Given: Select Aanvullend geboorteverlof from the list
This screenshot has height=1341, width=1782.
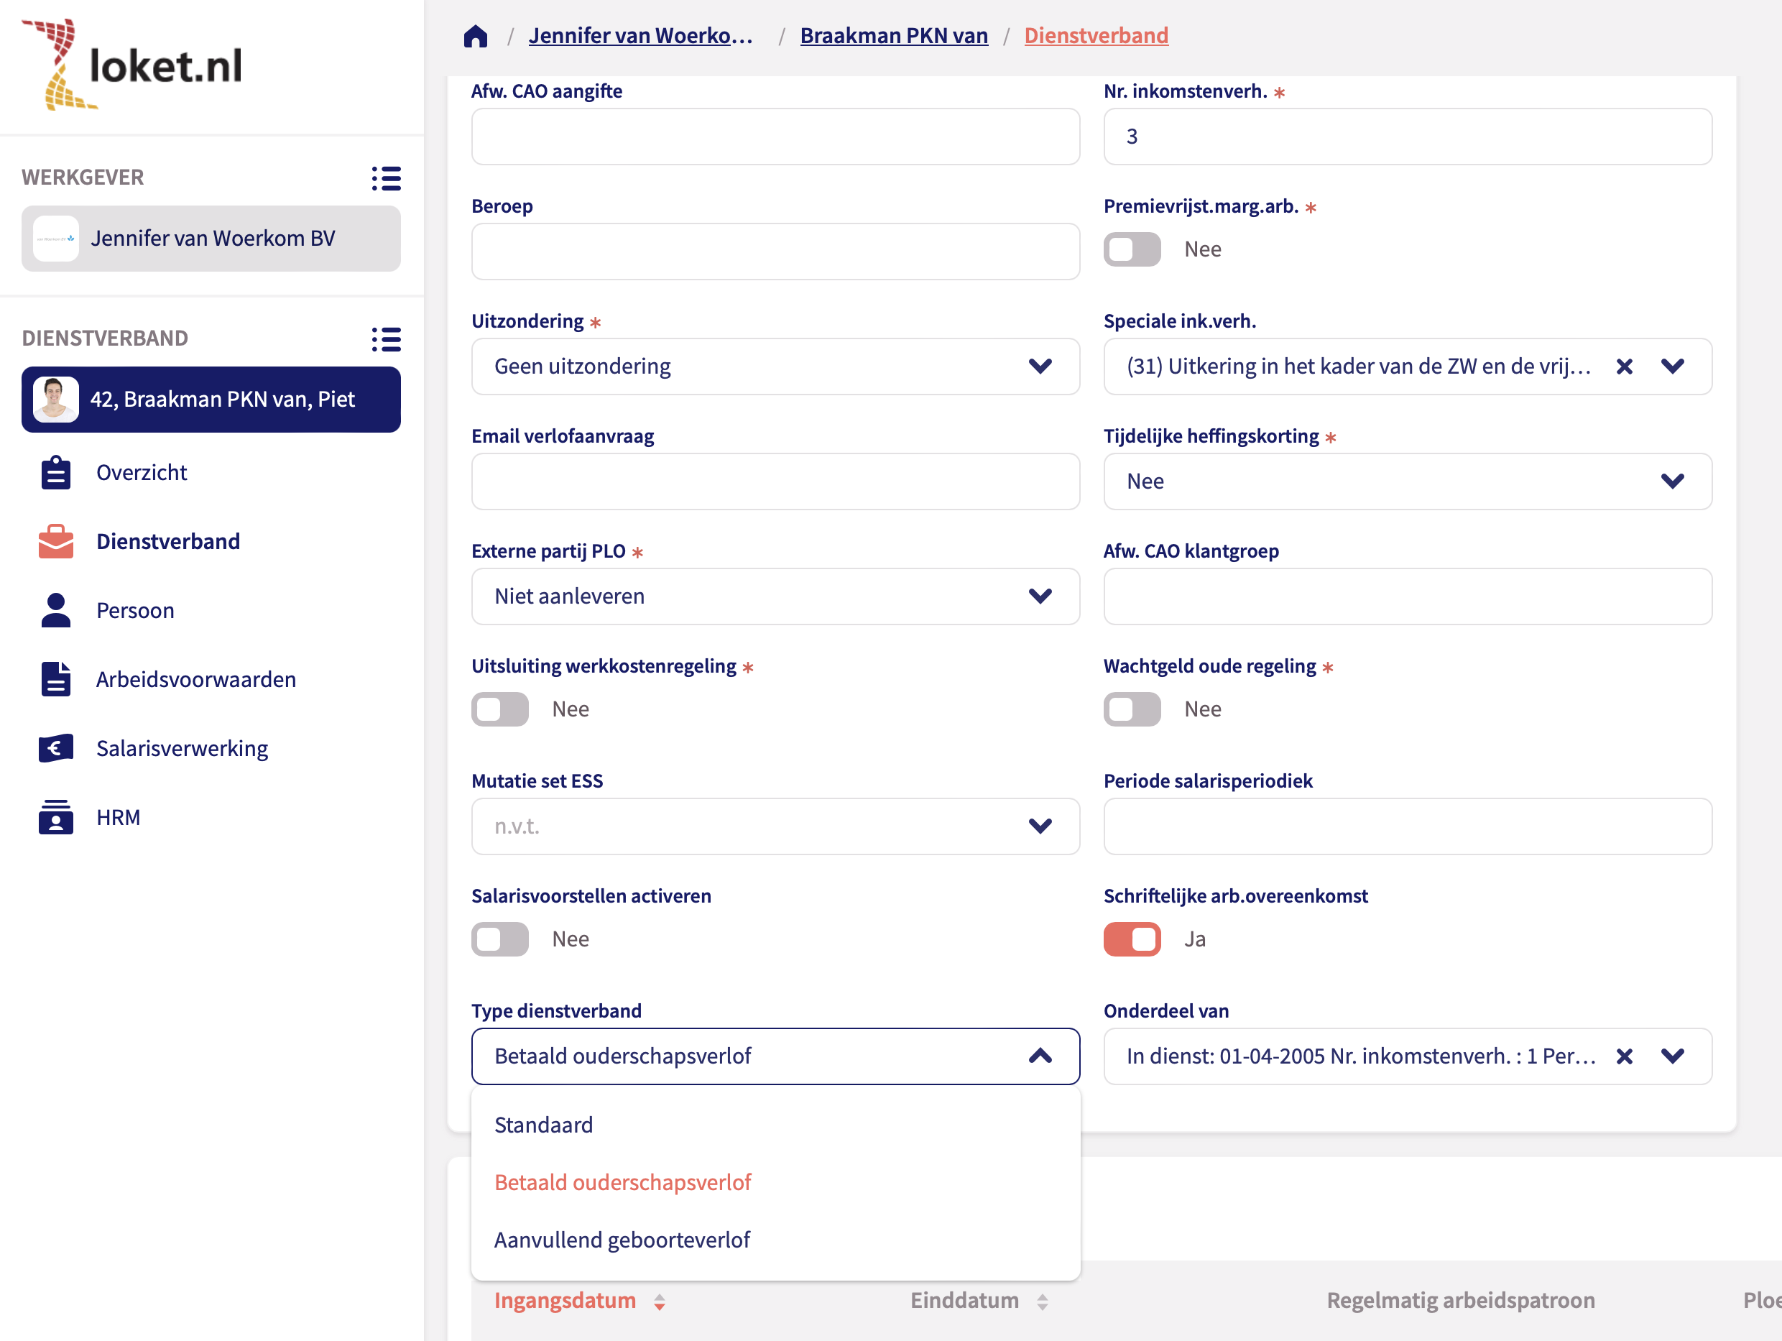Looking at the screenshot, I should click(621, 1240).
